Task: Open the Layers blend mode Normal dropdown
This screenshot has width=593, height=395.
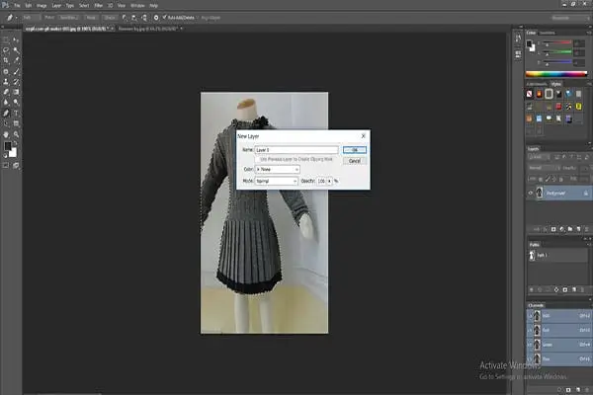Action: pos(544,168)
